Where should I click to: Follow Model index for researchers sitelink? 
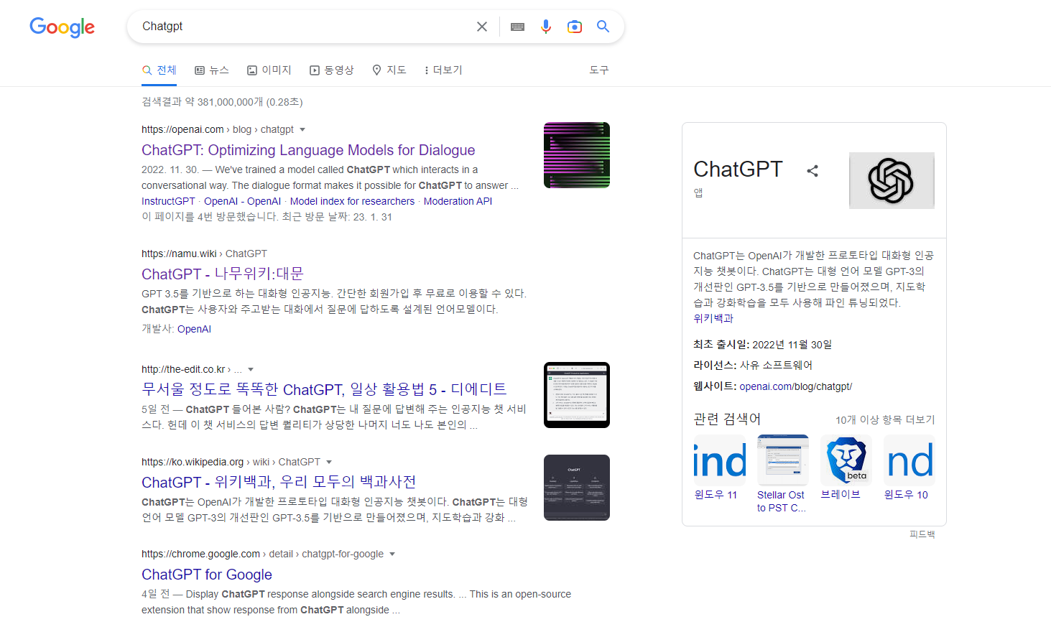pos(352,201)
